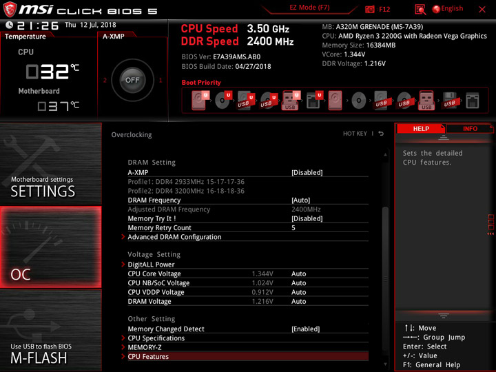496x372 pixels.
Task: Toggle the A-XMP OFF knob
Action: 132,80
